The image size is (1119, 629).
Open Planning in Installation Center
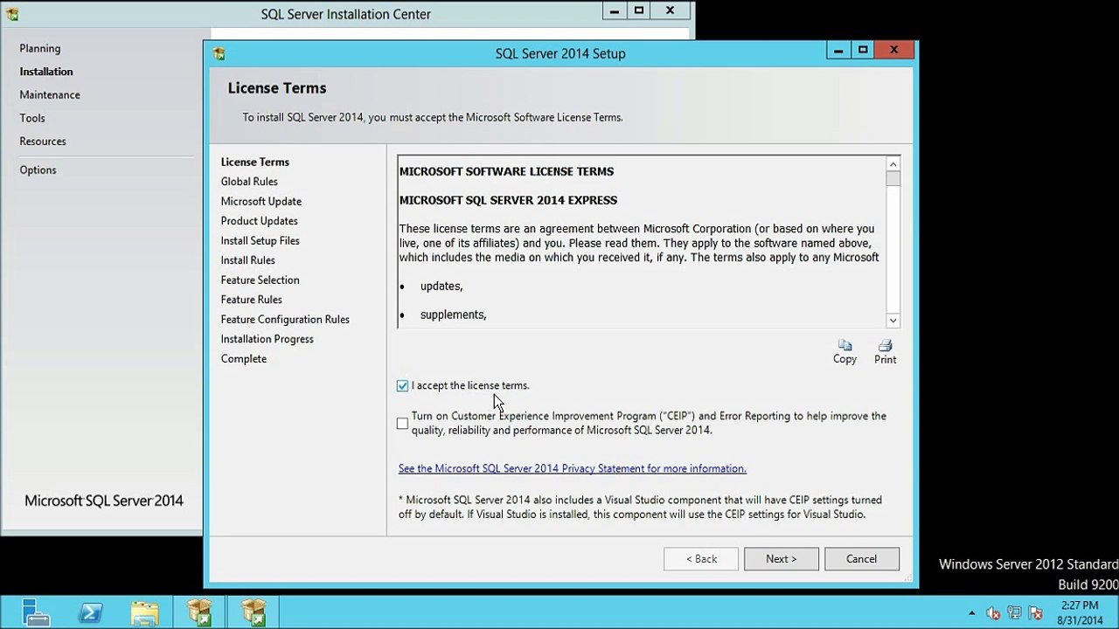40,48
